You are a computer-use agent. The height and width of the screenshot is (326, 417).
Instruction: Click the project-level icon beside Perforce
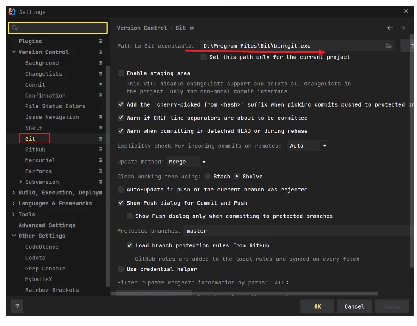(x=101, y=171)
